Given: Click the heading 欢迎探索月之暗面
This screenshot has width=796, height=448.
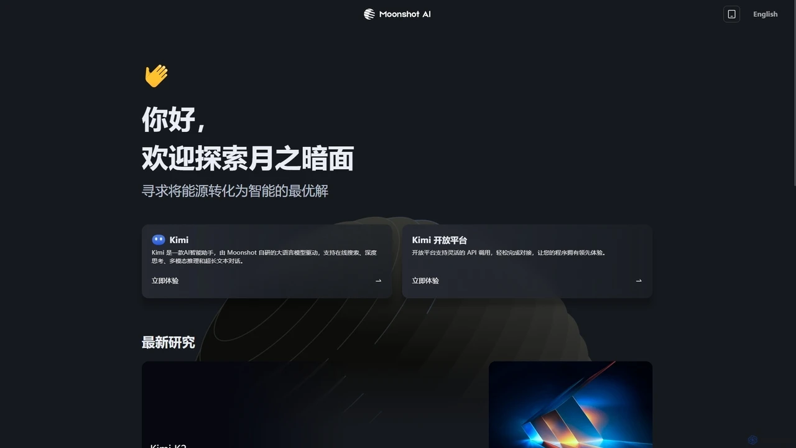Looking at the screenshot, I should coord(248,158).
